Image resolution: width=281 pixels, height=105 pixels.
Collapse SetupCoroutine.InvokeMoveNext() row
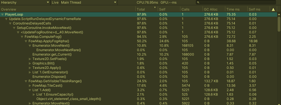(14, 28)
